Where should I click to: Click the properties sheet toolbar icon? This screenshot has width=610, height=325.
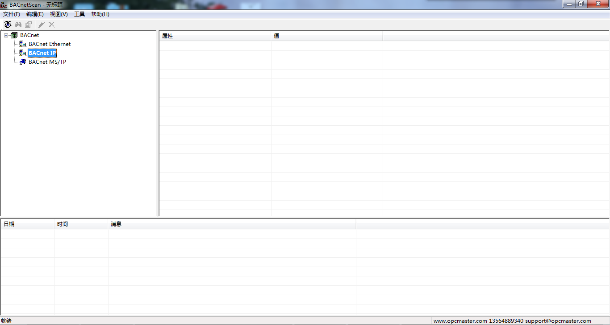[29, 25]
